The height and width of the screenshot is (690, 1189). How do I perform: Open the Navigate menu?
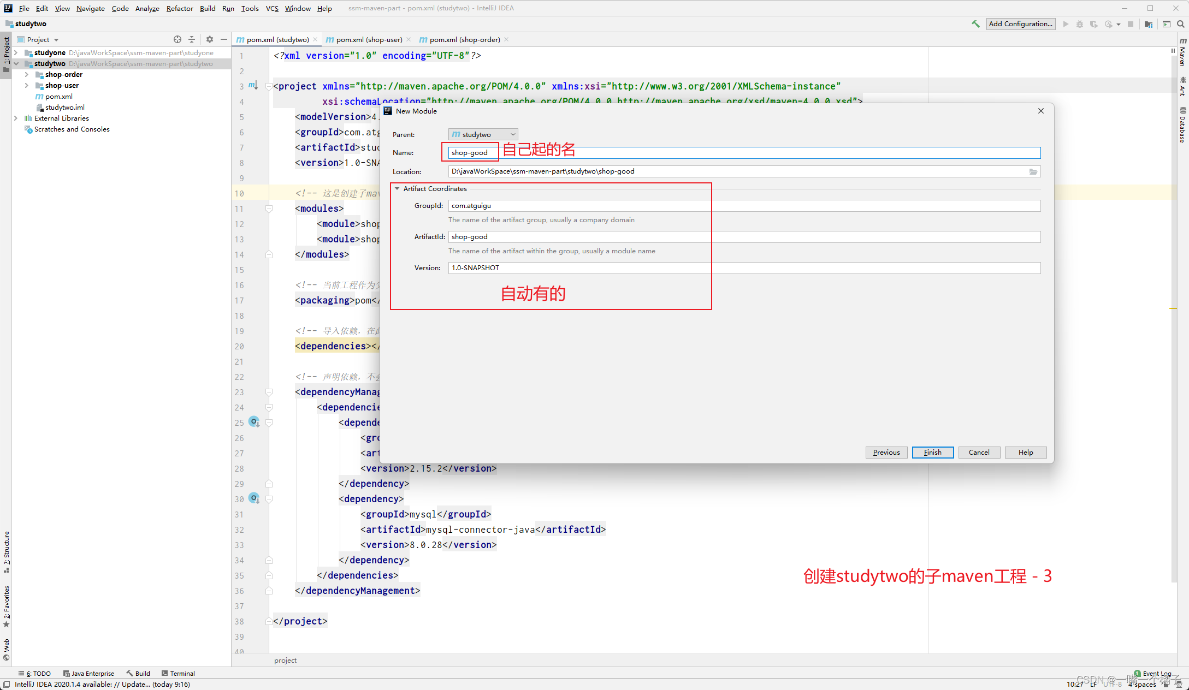point(91,8)
